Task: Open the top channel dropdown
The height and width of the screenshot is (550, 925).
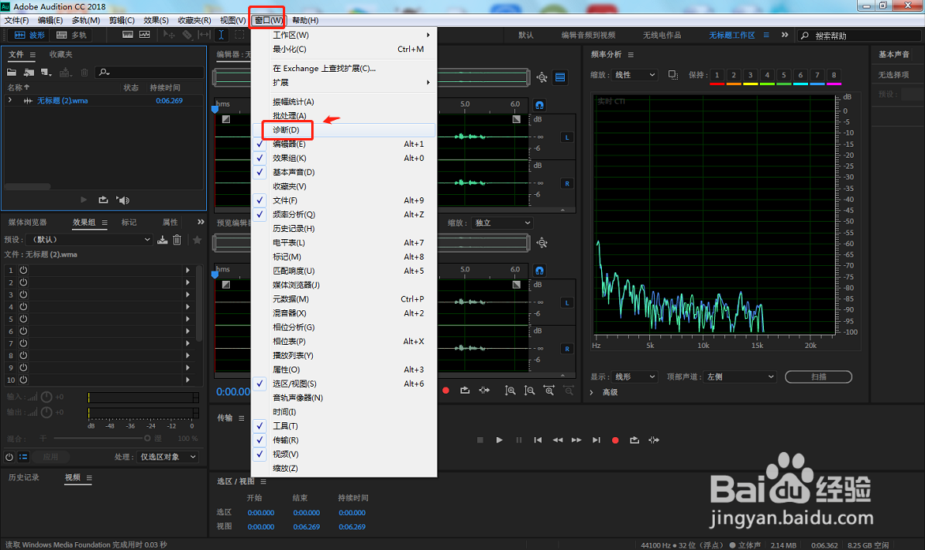Action: pyautogui.click(x=740, y=376)
